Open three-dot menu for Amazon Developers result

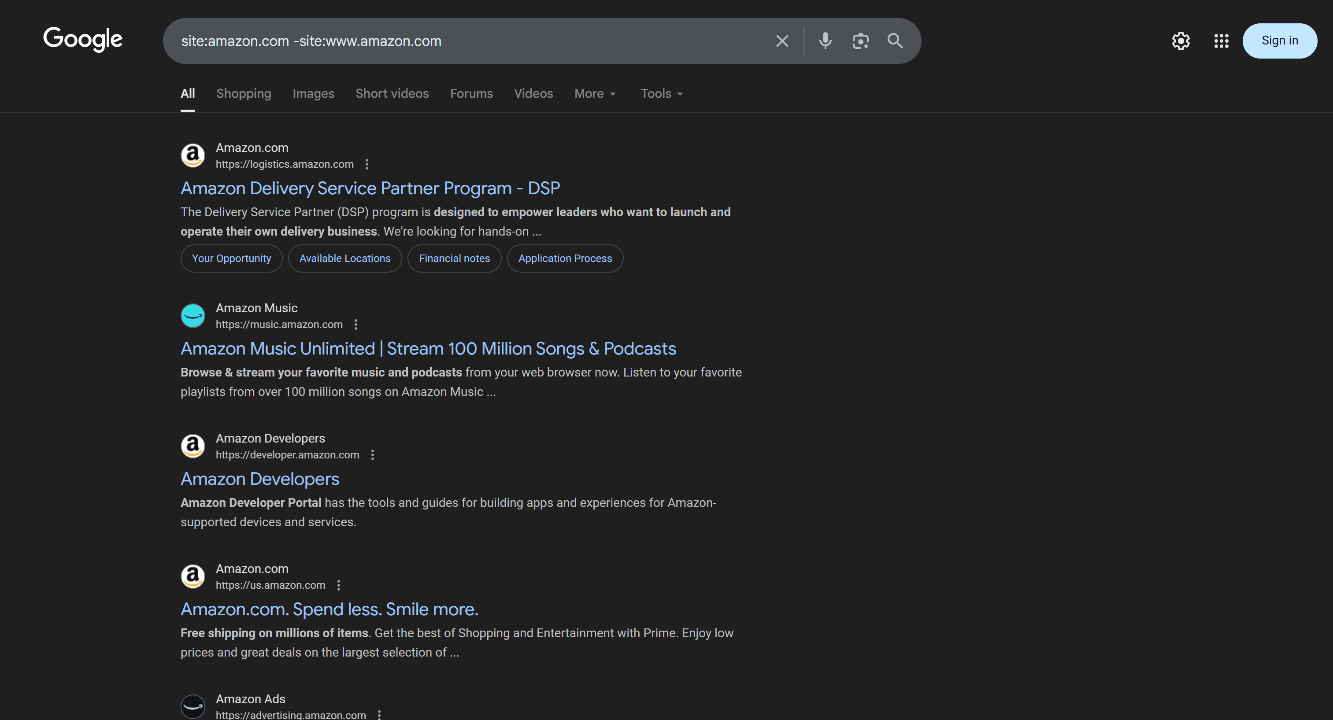(373, 455)
